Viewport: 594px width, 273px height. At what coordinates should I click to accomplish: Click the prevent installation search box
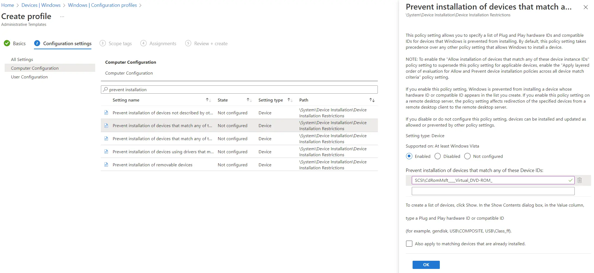click(x=239, y=90)
